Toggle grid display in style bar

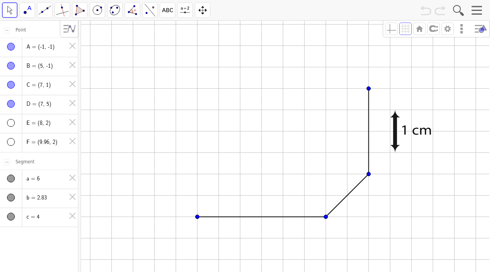(405, 29)
